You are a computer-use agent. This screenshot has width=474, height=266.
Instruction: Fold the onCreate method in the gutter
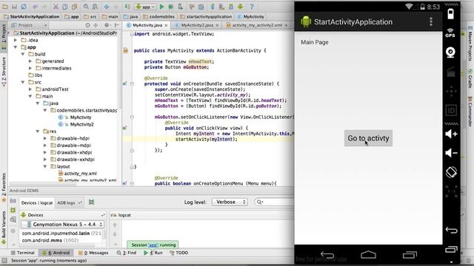132,83
